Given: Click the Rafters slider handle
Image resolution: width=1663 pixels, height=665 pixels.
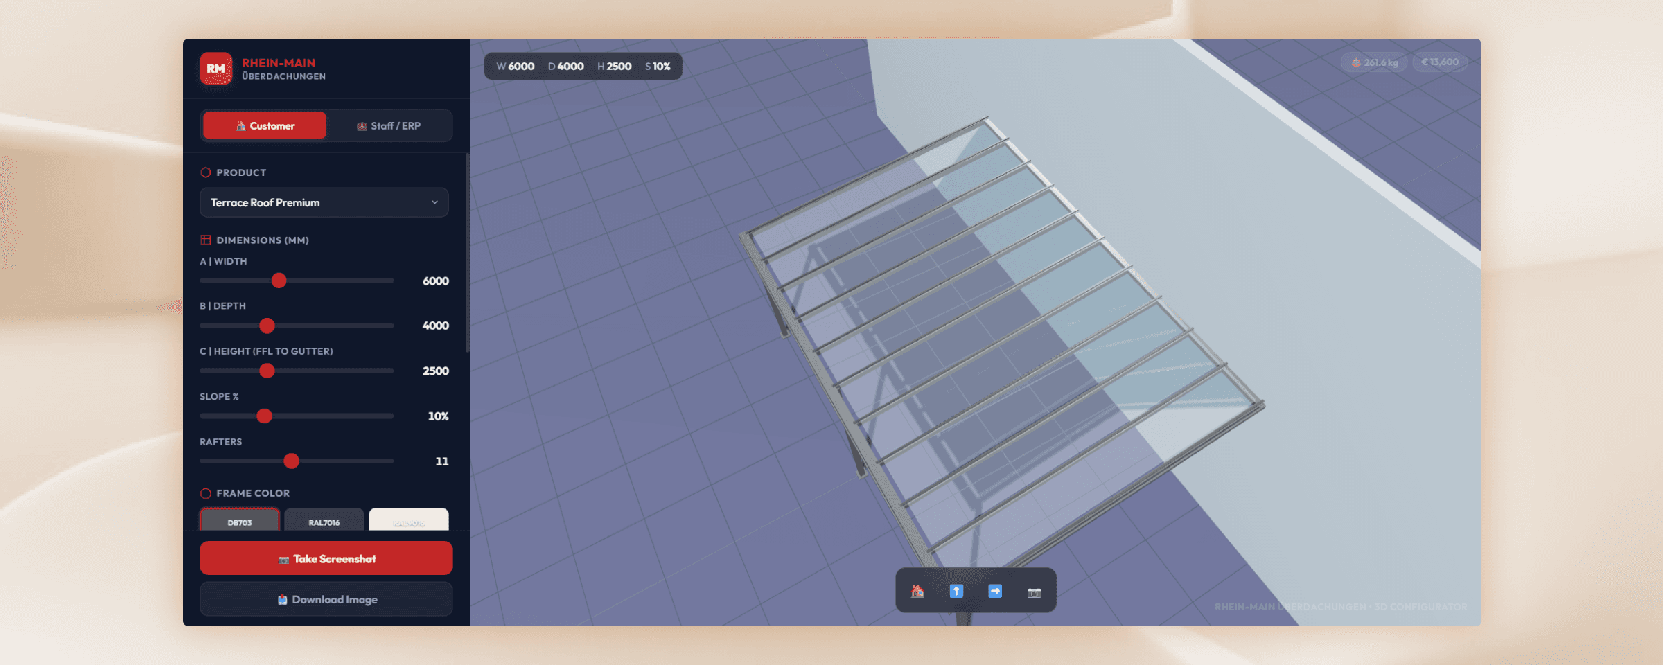Looking at the screenshot, I should (291, 461).
